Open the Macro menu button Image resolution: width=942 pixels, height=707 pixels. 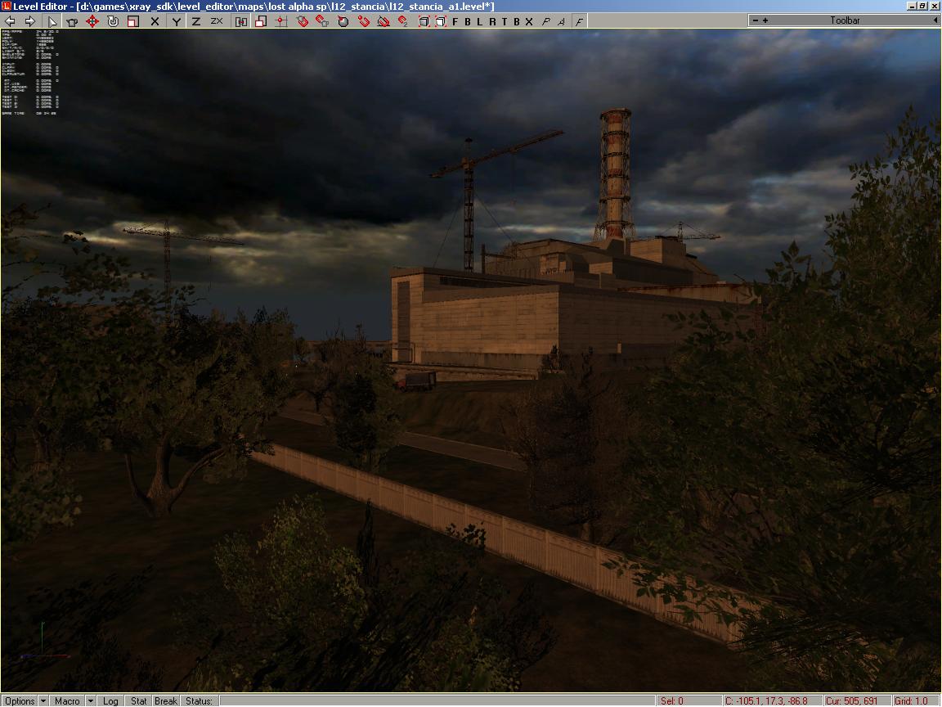pyautogui.click(x=67, y=701)
